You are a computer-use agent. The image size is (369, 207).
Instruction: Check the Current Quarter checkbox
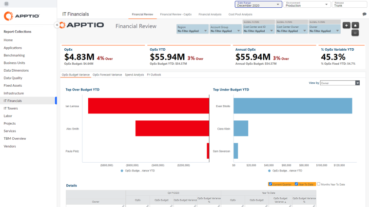pos(271,184)
